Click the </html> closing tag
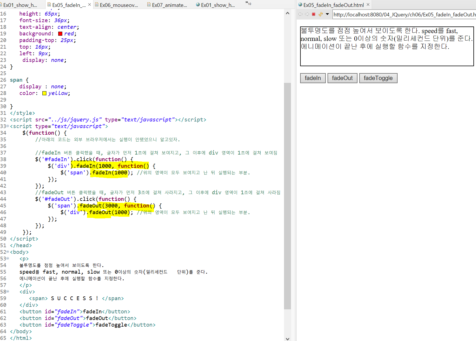 (x=21, y=338)
